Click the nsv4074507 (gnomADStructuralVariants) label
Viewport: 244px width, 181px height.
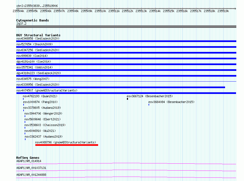[47, 90]
